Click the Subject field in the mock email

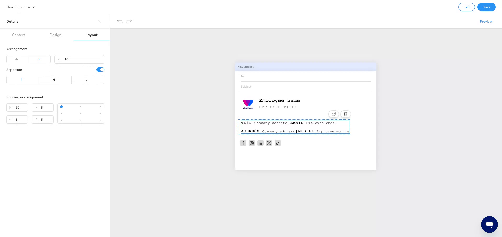tap(288, 87)
